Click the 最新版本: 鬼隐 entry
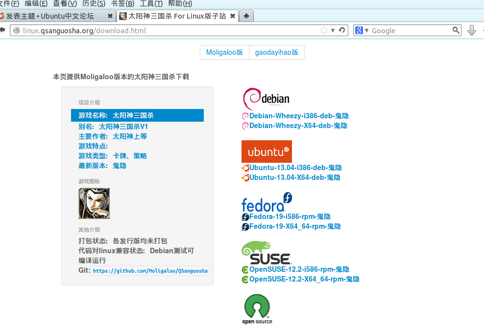This screenshot has height=326, width=484. (102, 166)
